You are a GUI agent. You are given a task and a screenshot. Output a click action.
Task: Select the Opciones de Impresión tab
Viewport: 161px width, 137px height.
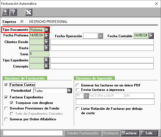(x=94, y=78)
